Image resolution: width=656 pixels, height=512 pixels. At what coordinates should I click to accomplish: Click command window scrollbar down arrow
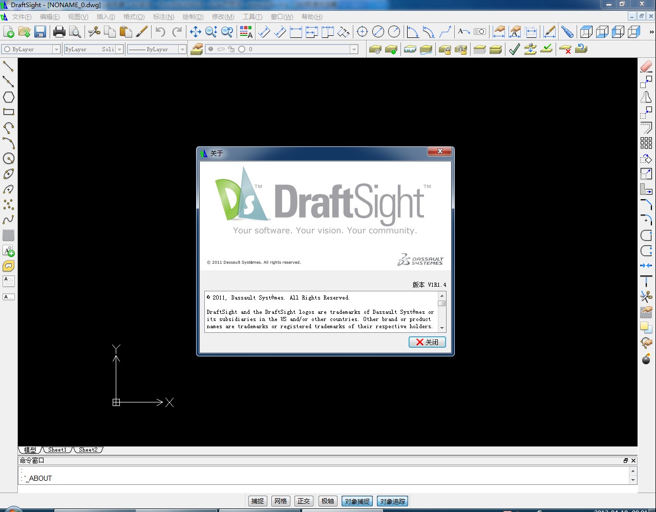tap(633, 480)
